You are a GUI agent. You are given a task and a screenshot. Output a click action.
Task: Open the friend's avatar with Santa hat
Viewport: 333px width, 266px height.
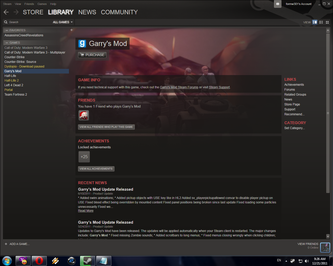[x=84, y=115]
